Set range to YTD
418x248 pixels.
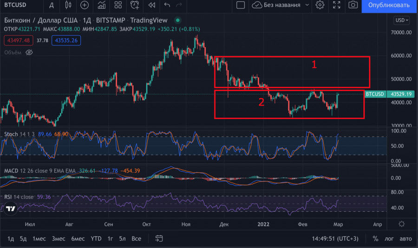[96, 239]
